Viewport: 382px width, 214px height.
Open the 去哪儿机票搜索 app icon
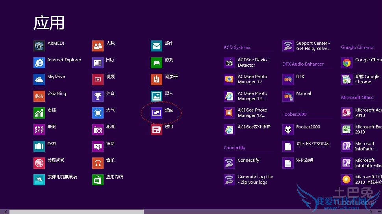[39, 180]
